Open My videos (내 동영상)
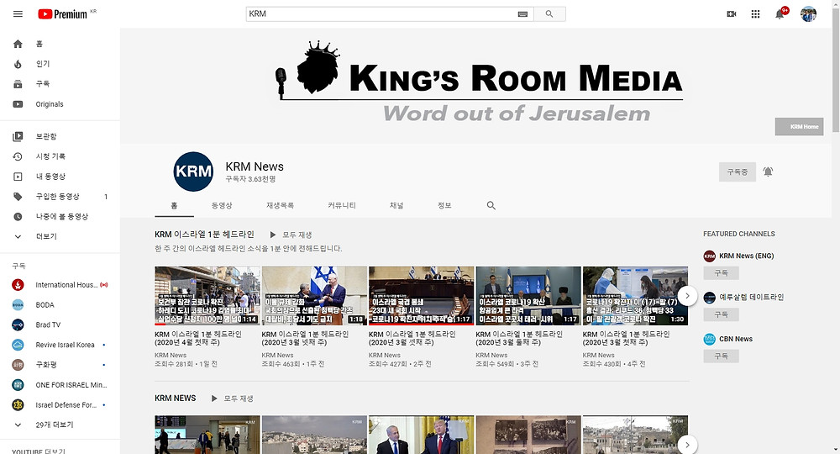 pos(60,177)
